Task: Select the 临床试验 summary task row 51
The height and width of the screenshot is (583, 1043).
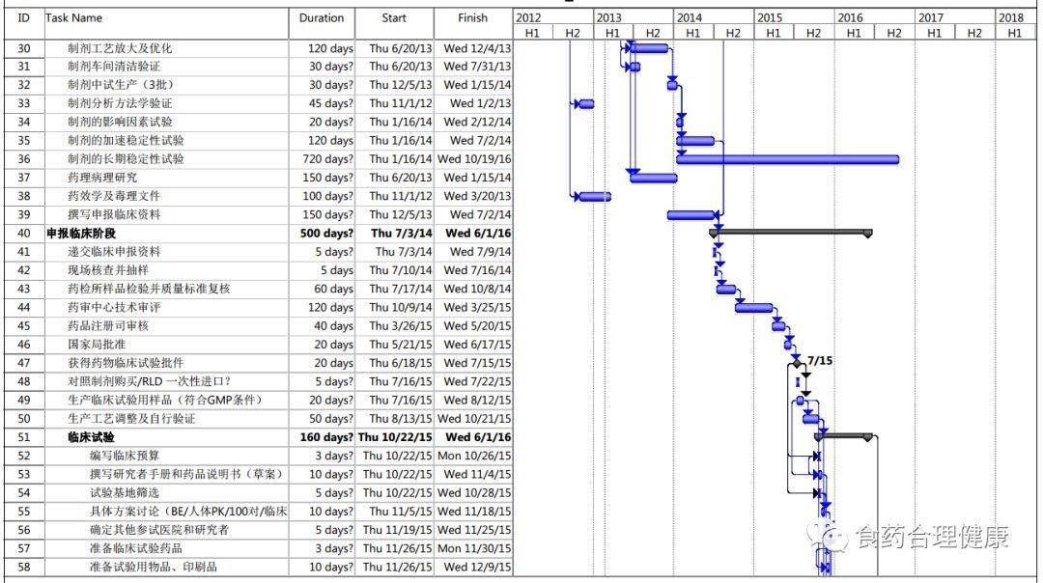Action: click(x=258, y=436)
